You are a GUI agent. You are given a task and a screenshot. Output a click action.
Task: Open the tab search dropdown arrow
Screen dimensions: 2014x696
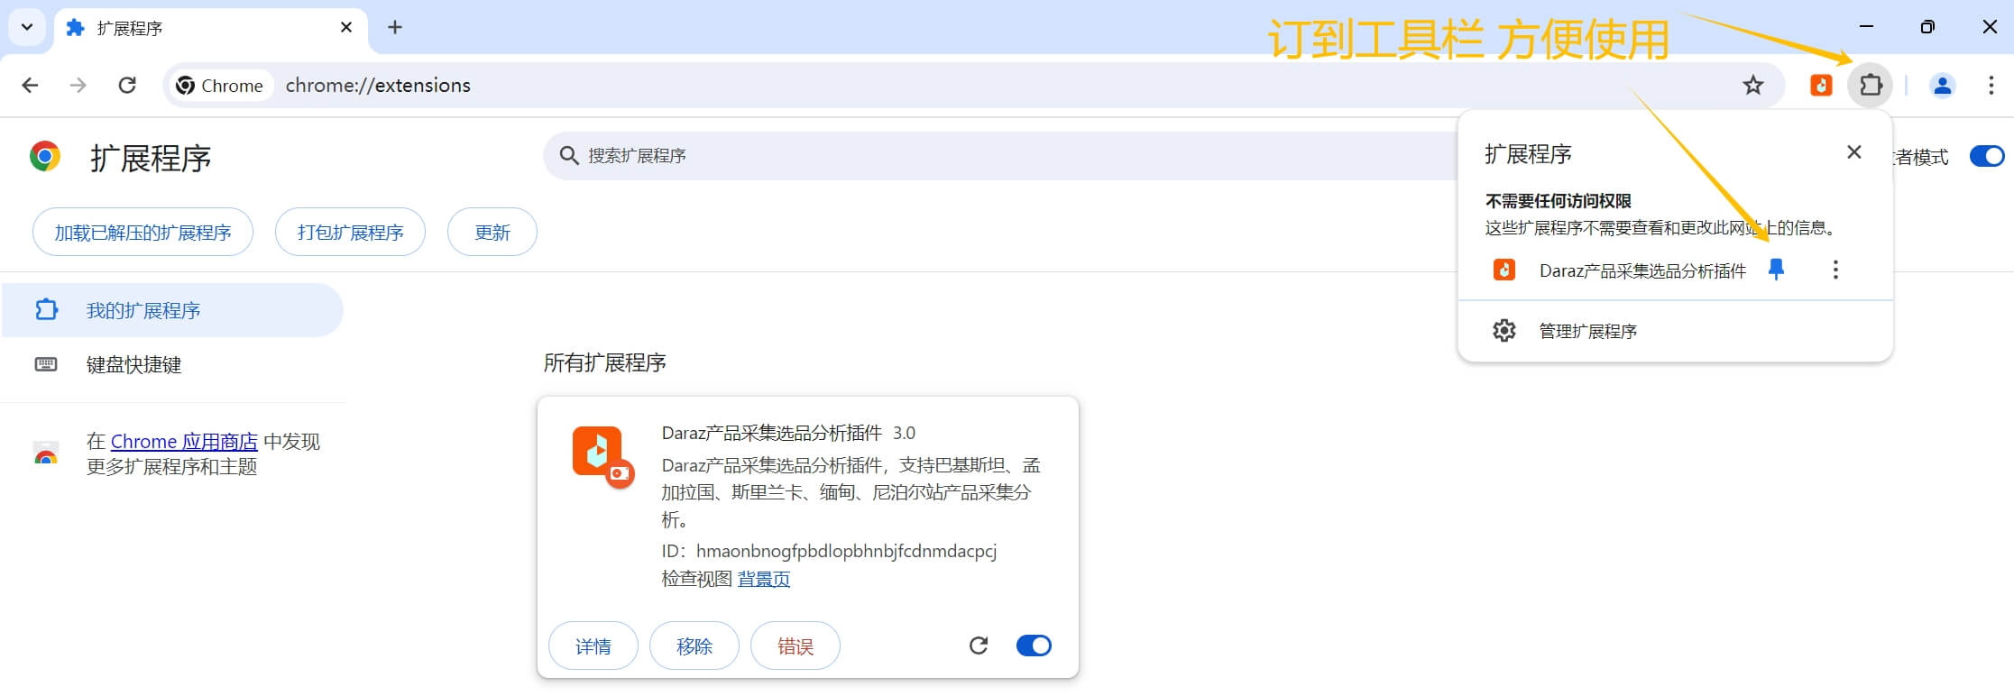coord(27,27)
